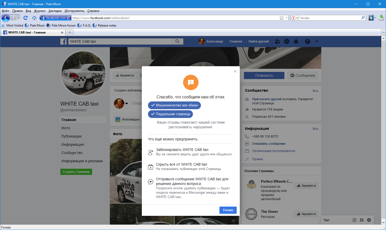Screen dimensions: 386x230
Task: Open the Release notes bookmark
Action: pos(104,25)
